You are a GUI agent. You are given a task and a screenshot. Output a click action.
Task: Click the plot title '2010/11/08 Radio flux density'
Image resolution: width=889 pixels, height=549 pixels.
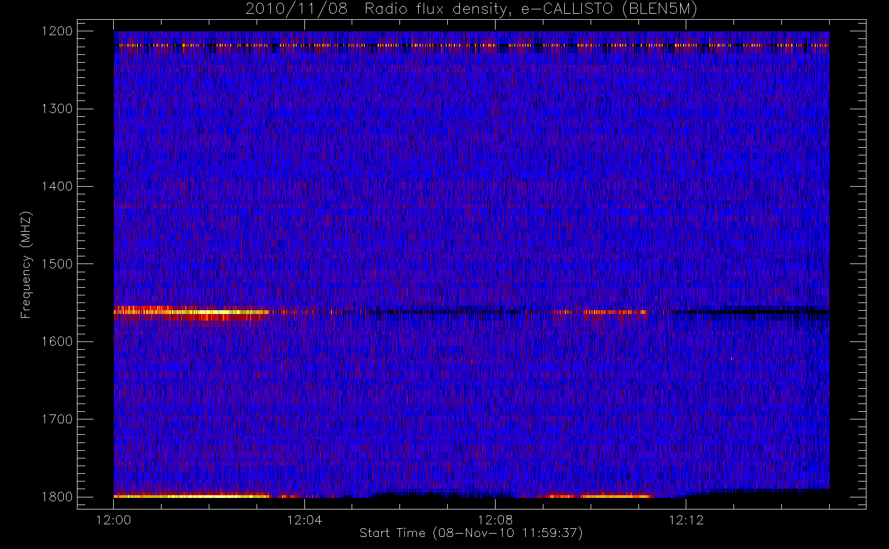pyautogui.click(x=471, y=9)
